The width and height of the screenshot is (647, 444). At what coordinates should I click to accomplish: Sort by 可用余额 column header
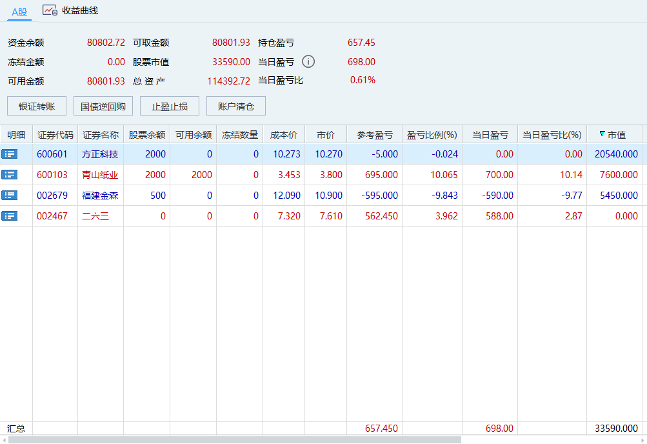[x=193, y=134]
